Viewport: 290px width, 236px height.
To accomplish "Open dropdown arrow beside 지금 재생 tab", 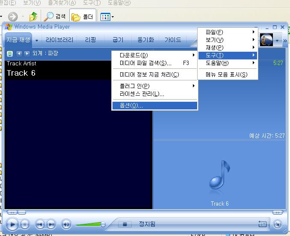I will click(x=37, y=40).
